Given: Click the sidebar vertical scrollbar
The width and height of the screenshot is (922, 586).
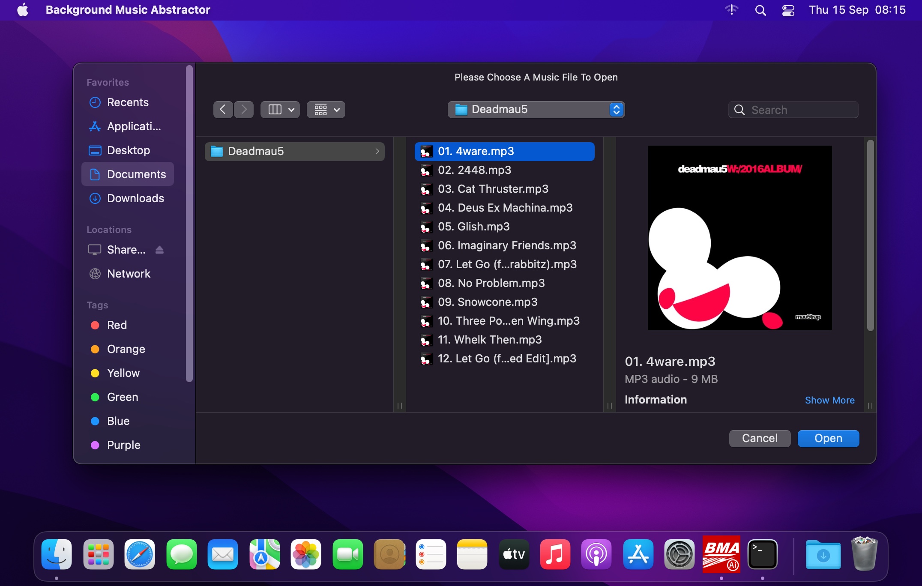Looking at the screenshot, I should pyautogui.click(x=189, y=223).
